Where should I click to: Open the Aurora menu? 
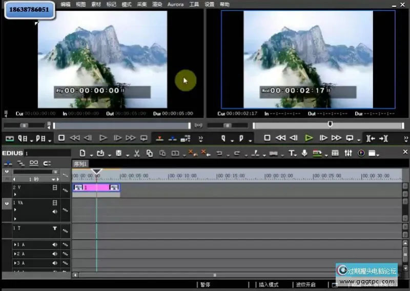click(175, 4)
